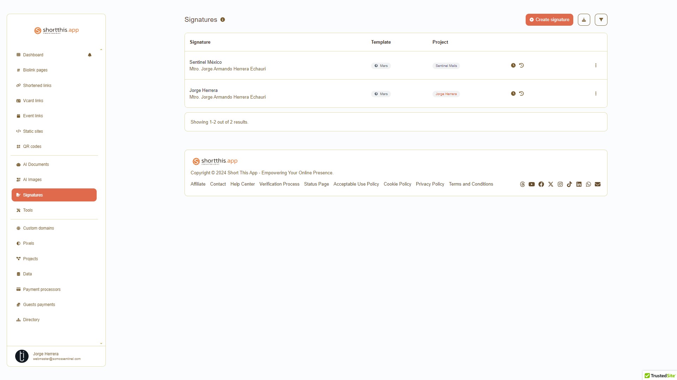Click sidebar scroll down arrow
Screen dimensions: 677x380
(101, 343)
